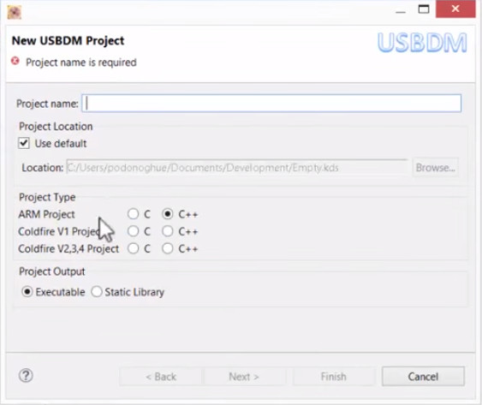This screenshot has width=482, height=405.
Task: Click the 'Project Type' group label
Action: [x=47, y=197]
